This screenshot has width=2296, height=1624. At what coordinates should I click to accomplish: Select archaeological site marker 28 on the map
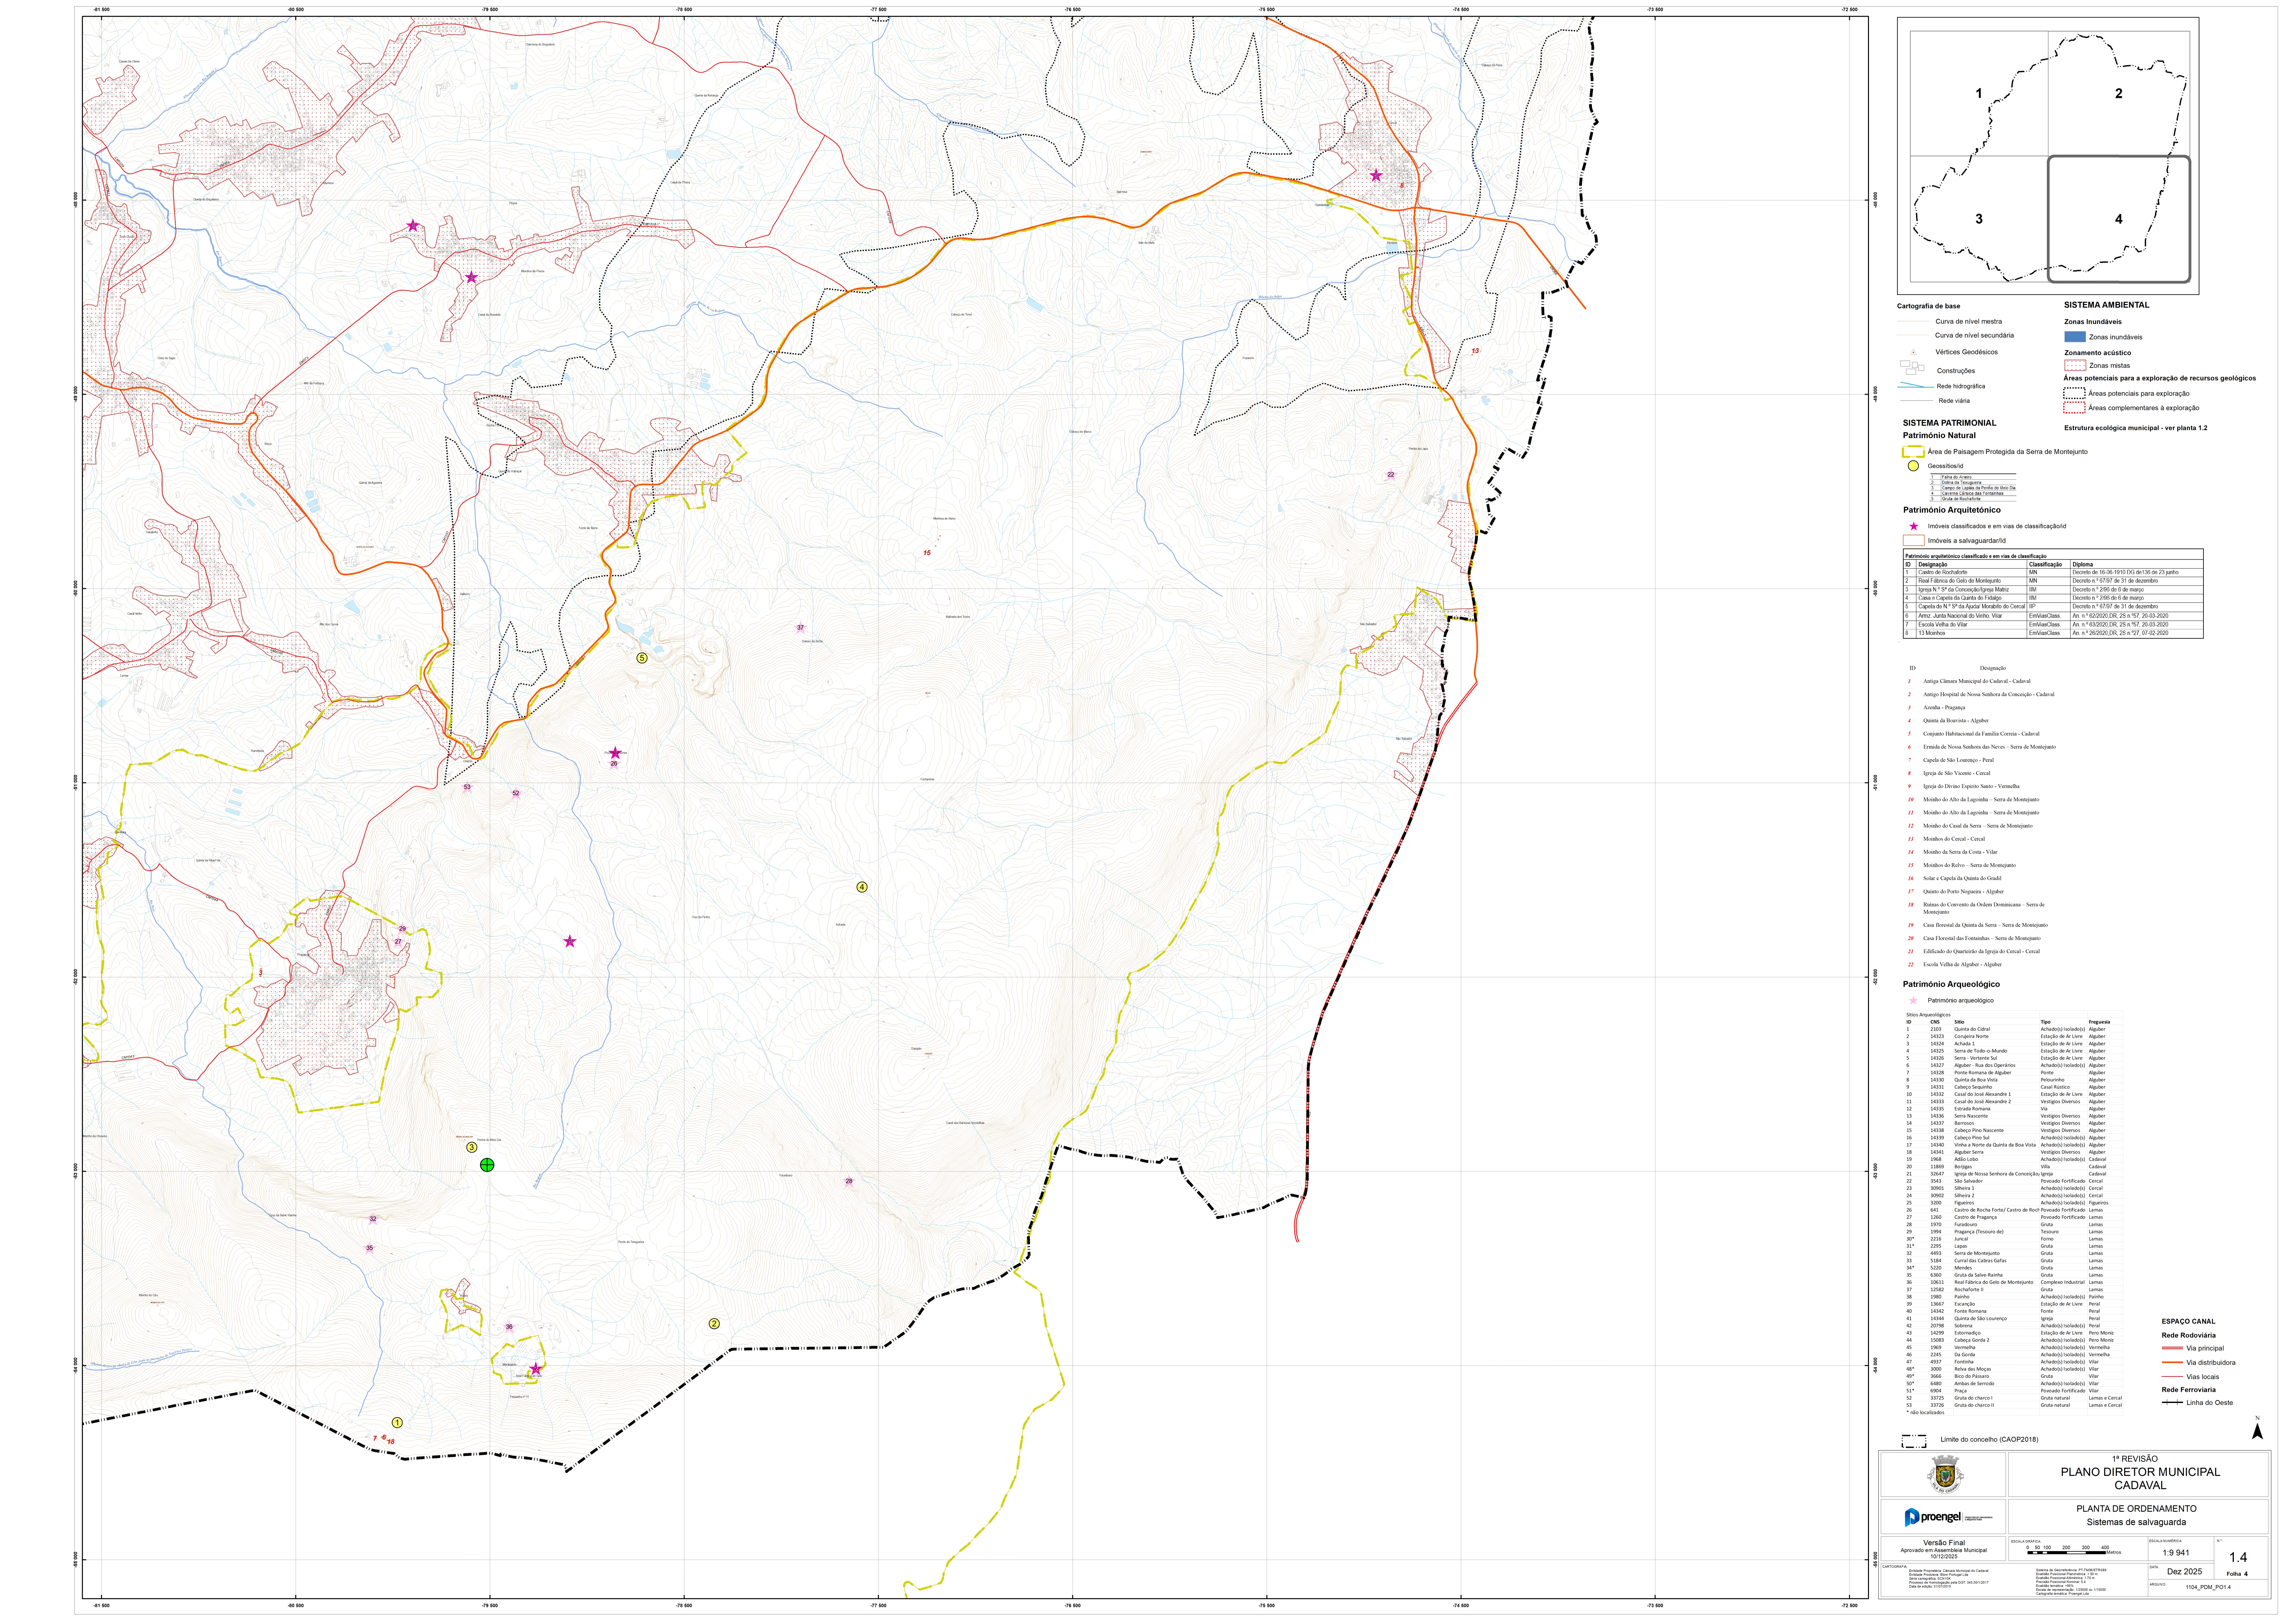pyautogui.click(x=849, y=1181)
